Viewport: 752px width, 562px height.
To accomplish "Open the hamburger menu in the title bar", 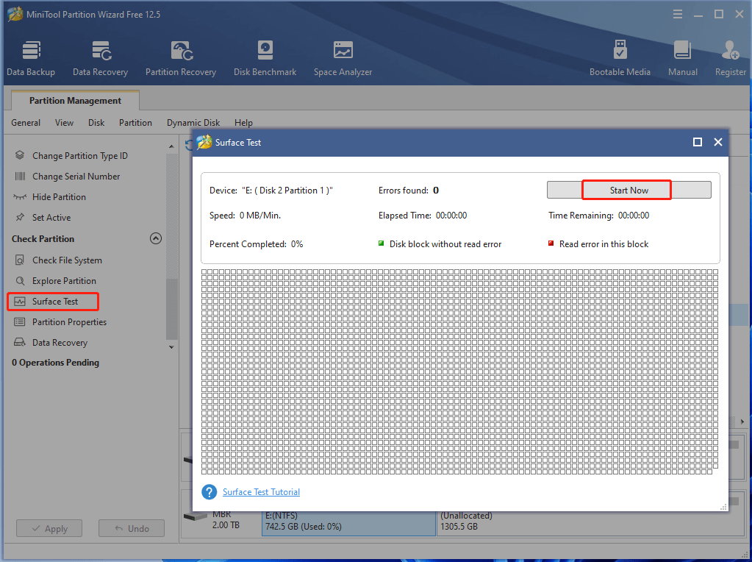I will tap(678, 14).
